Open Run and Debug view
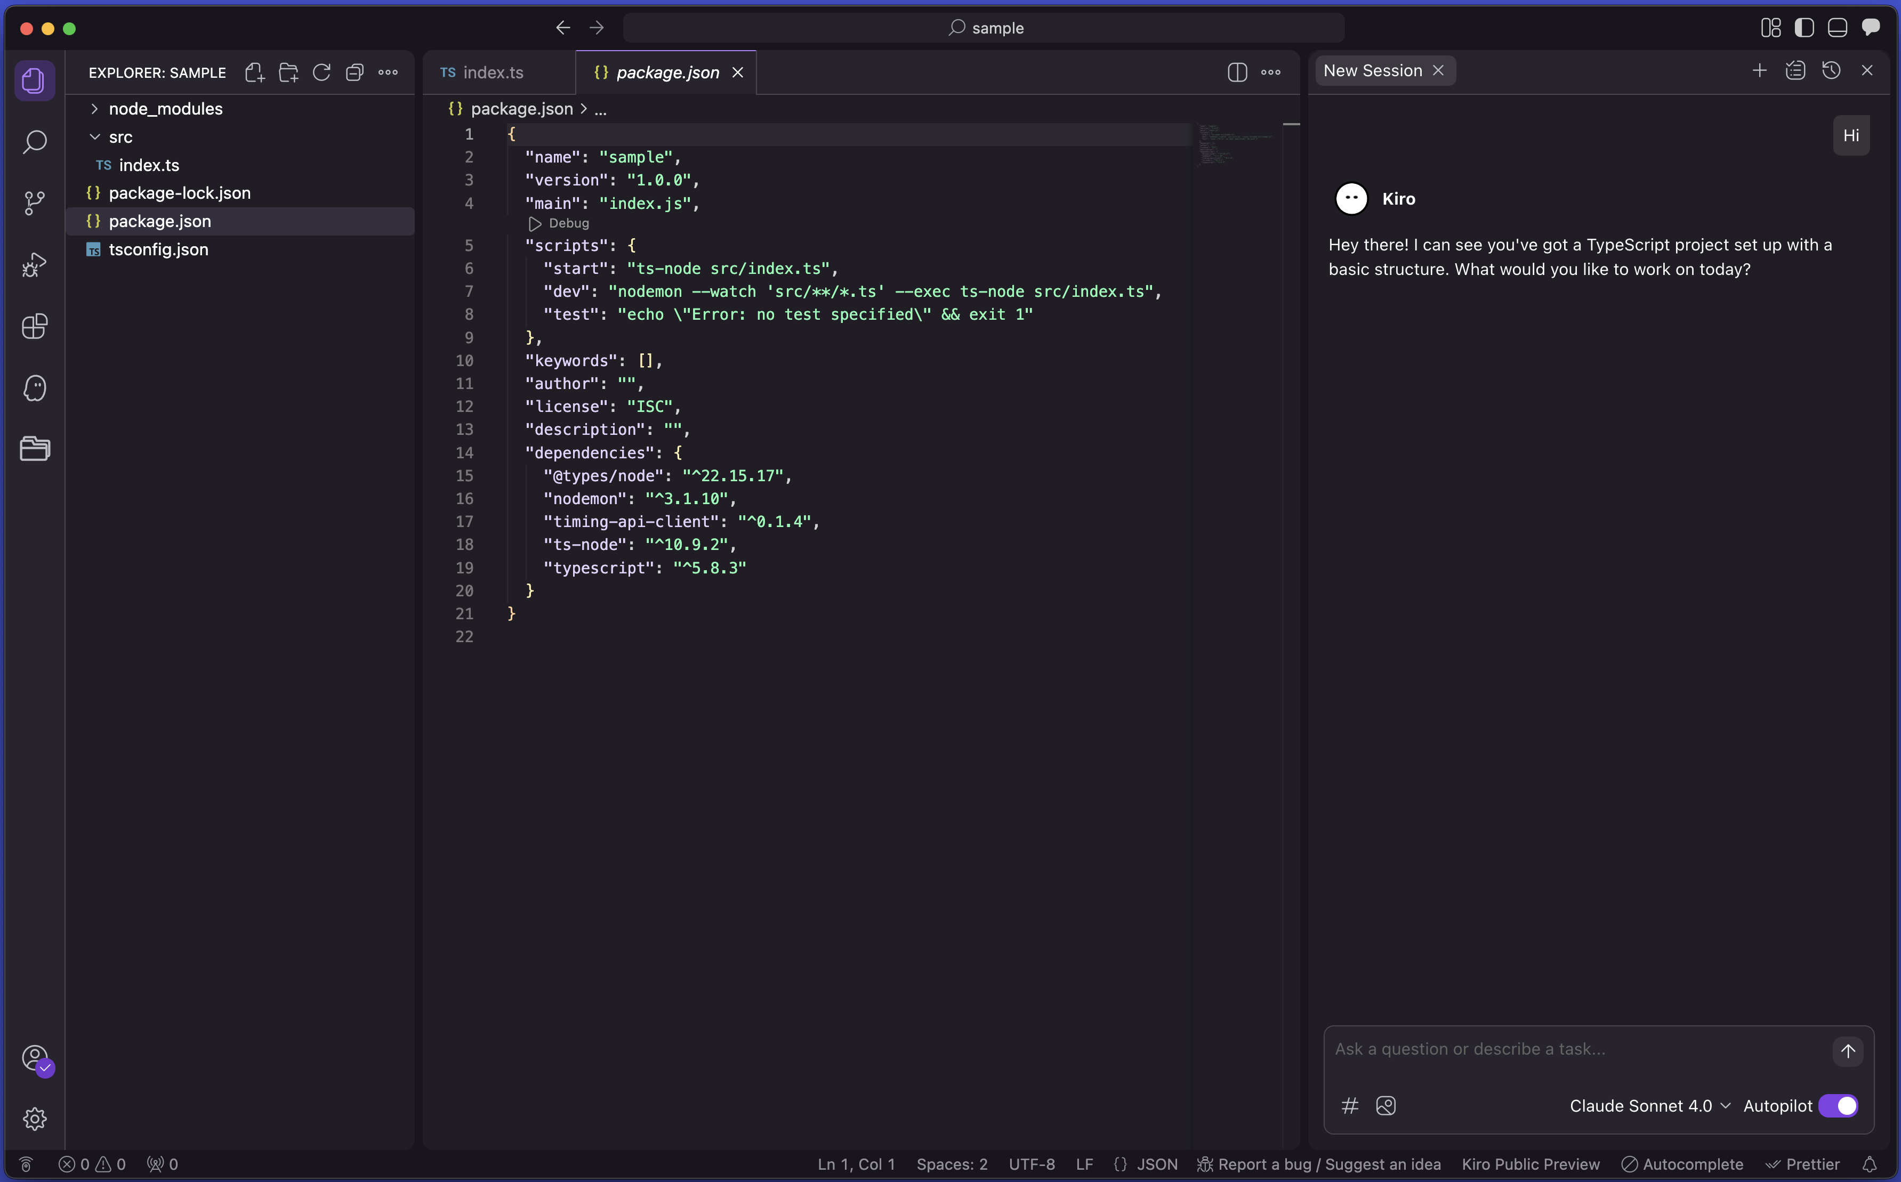Viewport: 1901px width, 1182px height. pyautogui.click(x=35, y=265)
